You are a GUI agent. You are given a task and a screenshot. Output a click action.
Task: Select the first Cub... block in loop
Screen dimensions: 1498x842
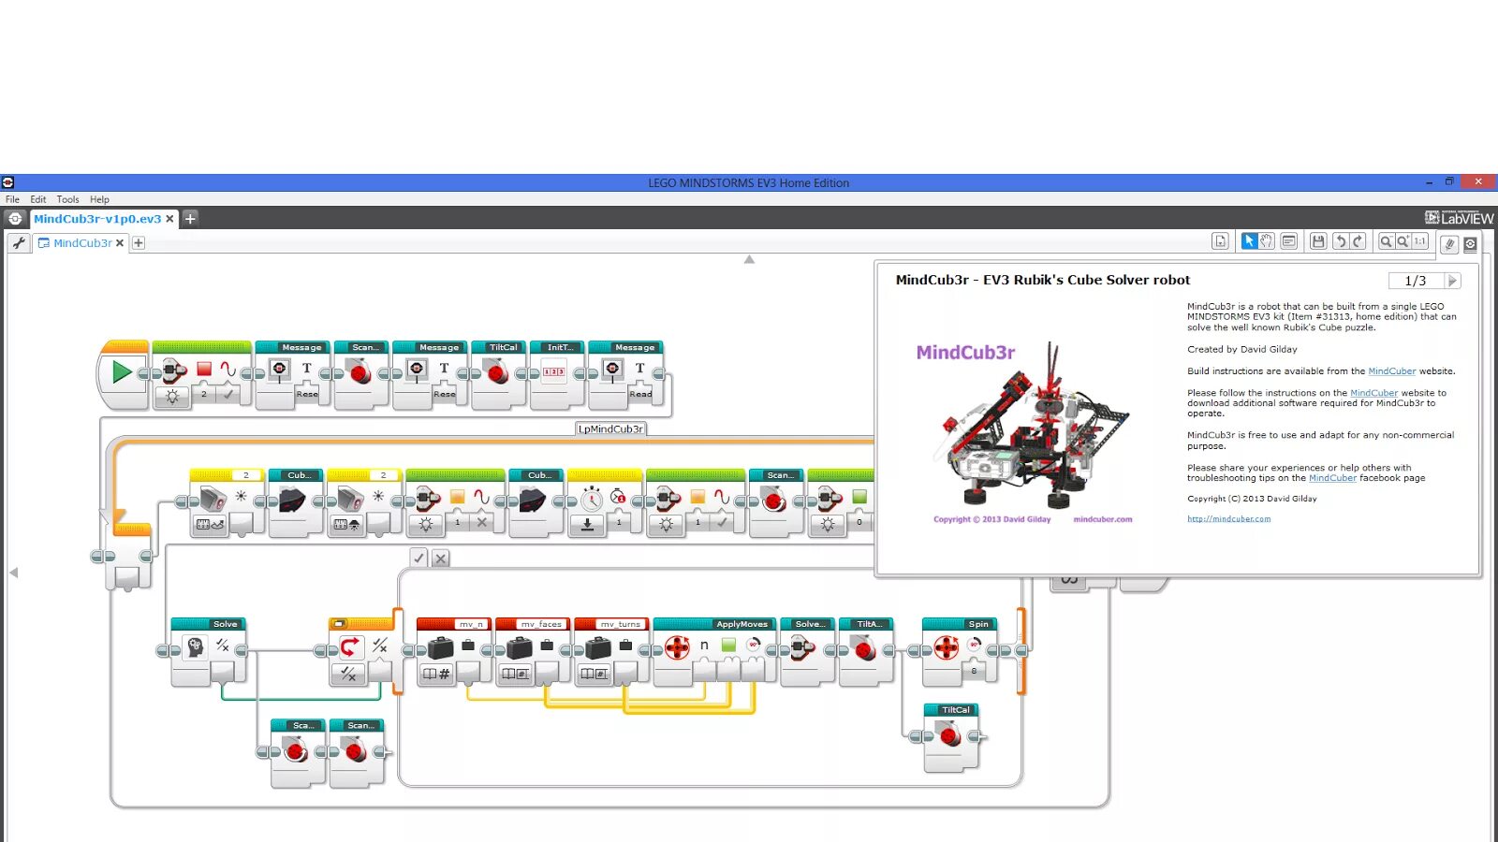(x=296, y=503)
